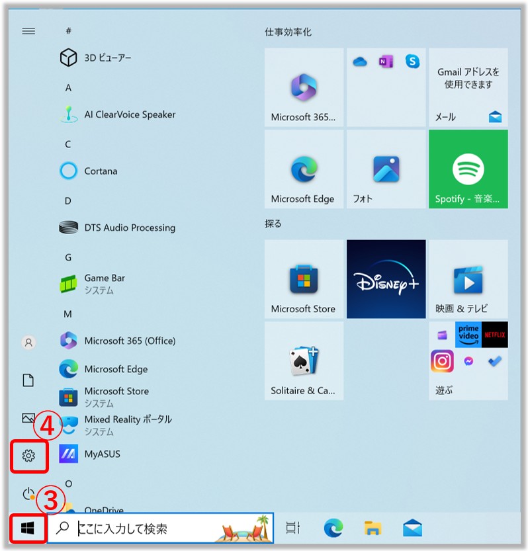Open the hamburger menu in Start
Screen dimensions: 528x551
(x=28, y=31)
